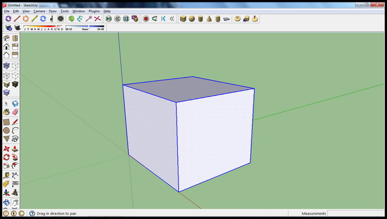Toggle Back Edges dashed cube style
The height and width of the screenshot is (219, 387).
(x=15, y=66)
